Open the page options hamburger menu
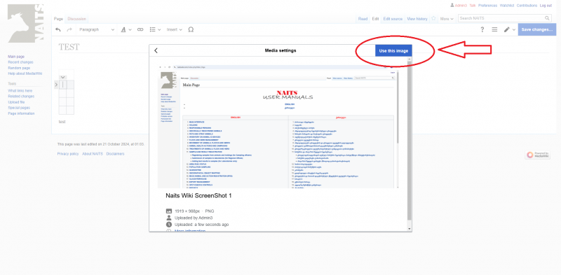 pos(494,29)
